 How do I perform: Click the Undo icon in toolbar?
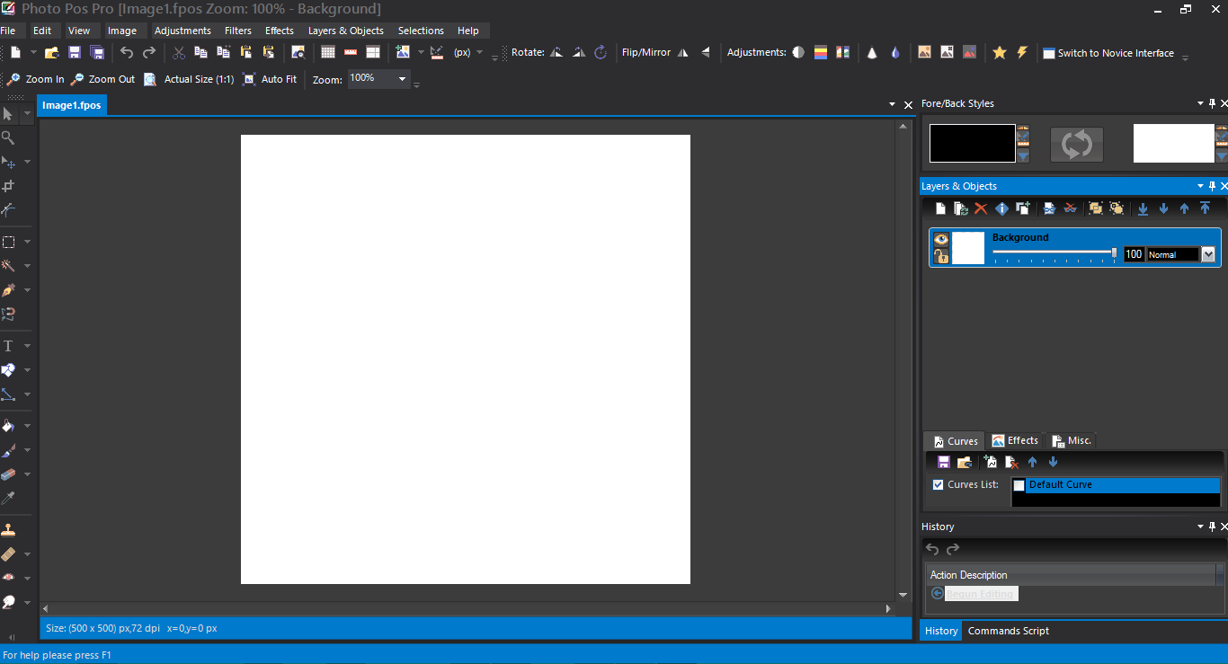(127, 53)
